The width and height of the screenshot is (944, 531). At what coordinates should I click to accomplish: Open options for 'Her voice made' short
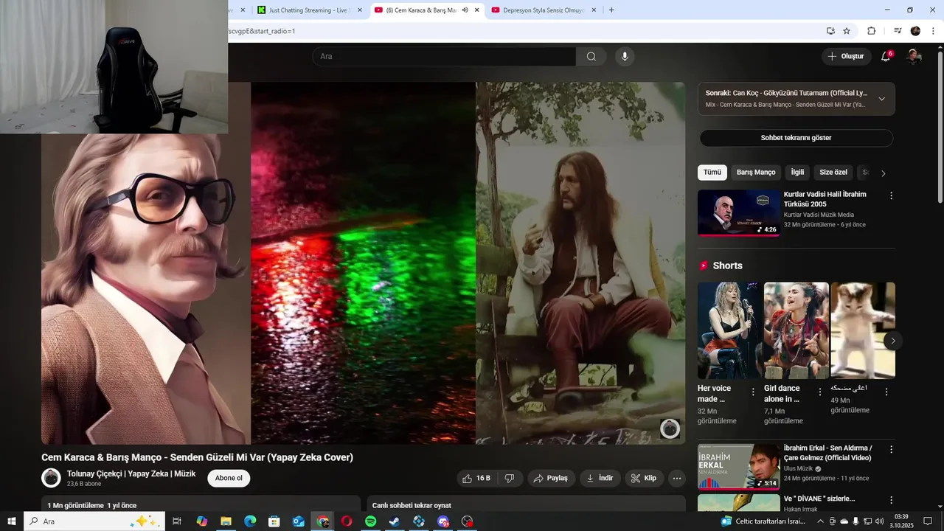click(x=753, y=392)
